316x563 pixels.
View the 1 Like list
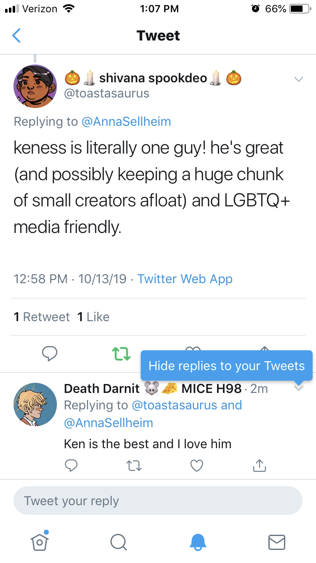tap(94, 317)
